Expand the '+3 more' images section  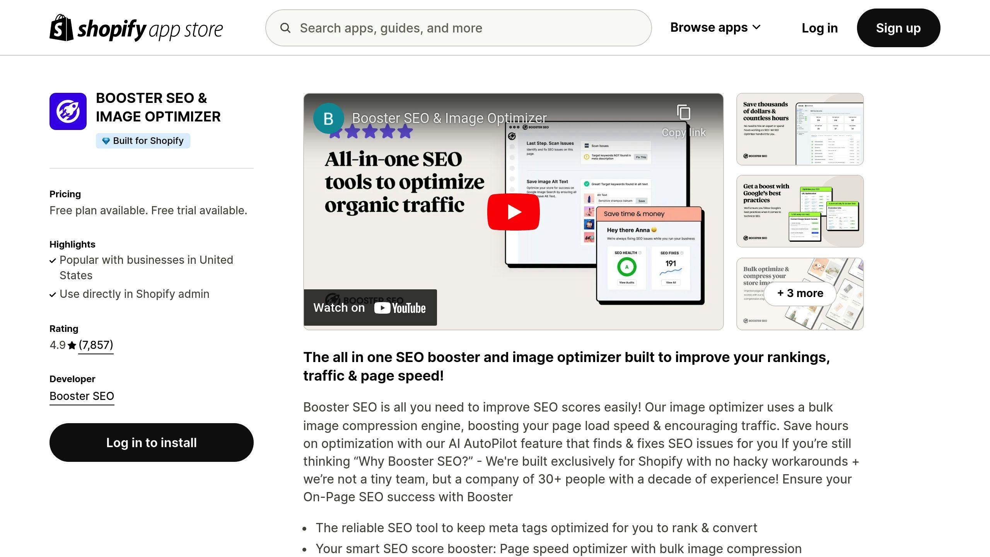[800, 293]
